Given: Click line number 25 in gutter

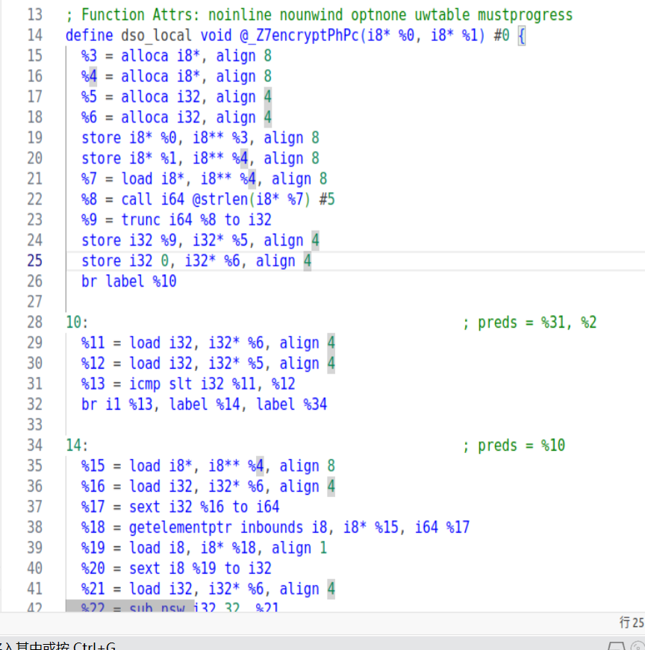Looking at the screenshot, I should point(34,260).
